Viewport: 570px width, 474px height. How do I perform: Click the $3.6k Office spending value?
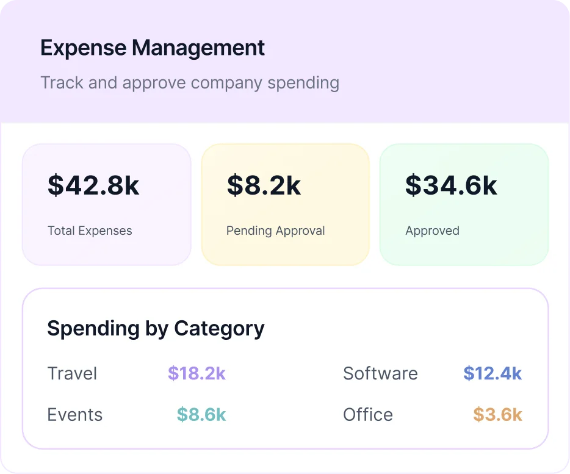[497, 414]
